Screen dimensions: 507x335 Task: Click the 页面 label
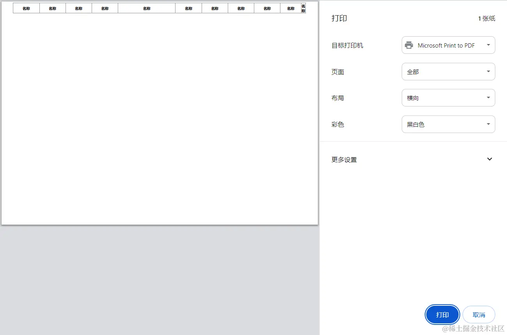point(338,72)
